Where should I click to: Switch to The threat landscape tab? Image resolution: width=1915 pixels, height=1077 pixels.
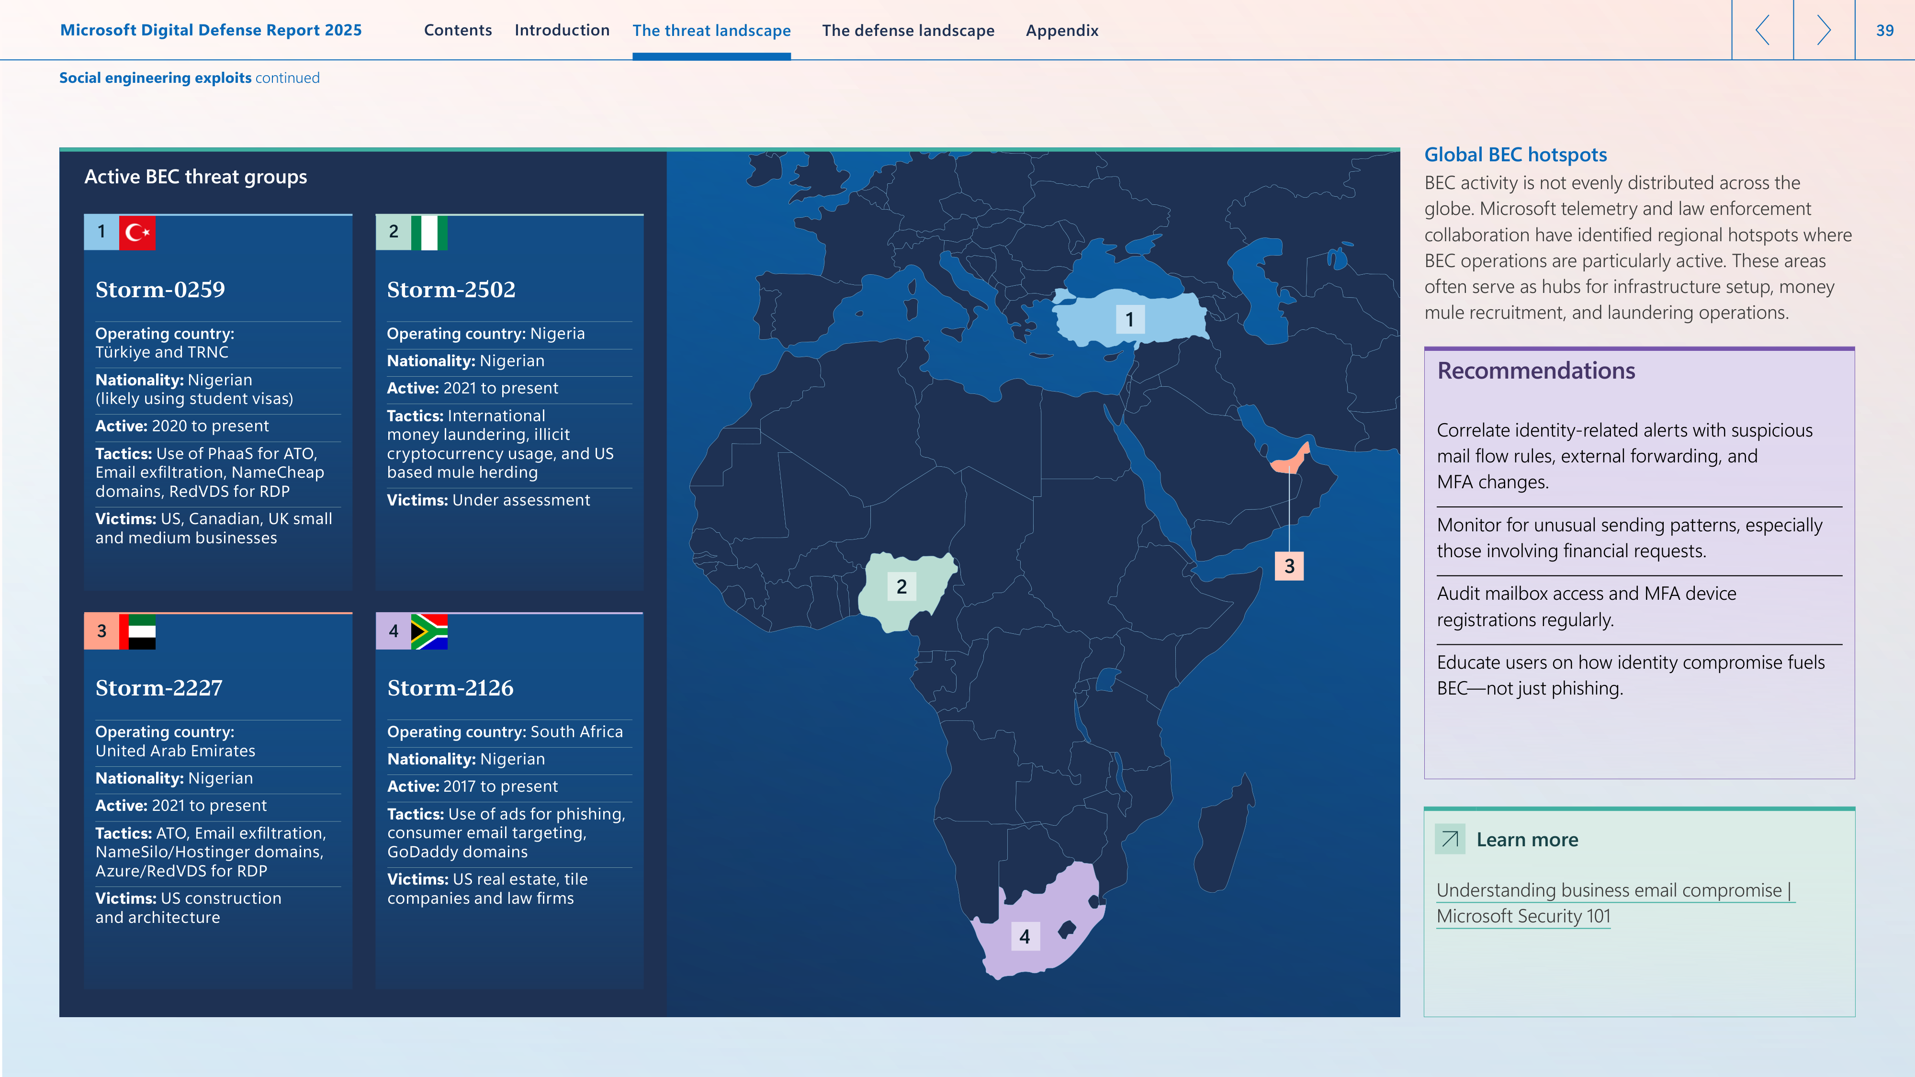pyautogui.click(x=711, y=31)
